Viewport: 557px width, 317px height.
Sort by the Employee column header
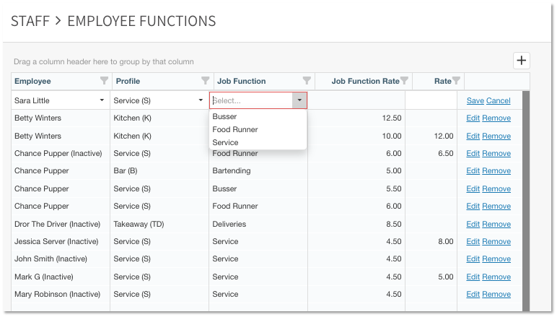(x=32, y=81)
